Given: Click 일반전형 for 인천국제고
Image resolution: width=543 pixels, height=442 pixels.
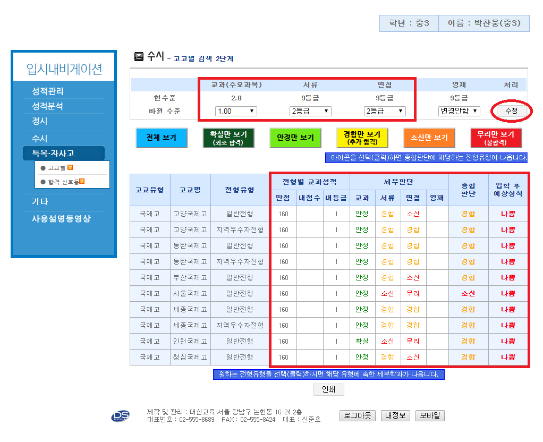Looking at the screenshot, I should click(x=240, y=341).
